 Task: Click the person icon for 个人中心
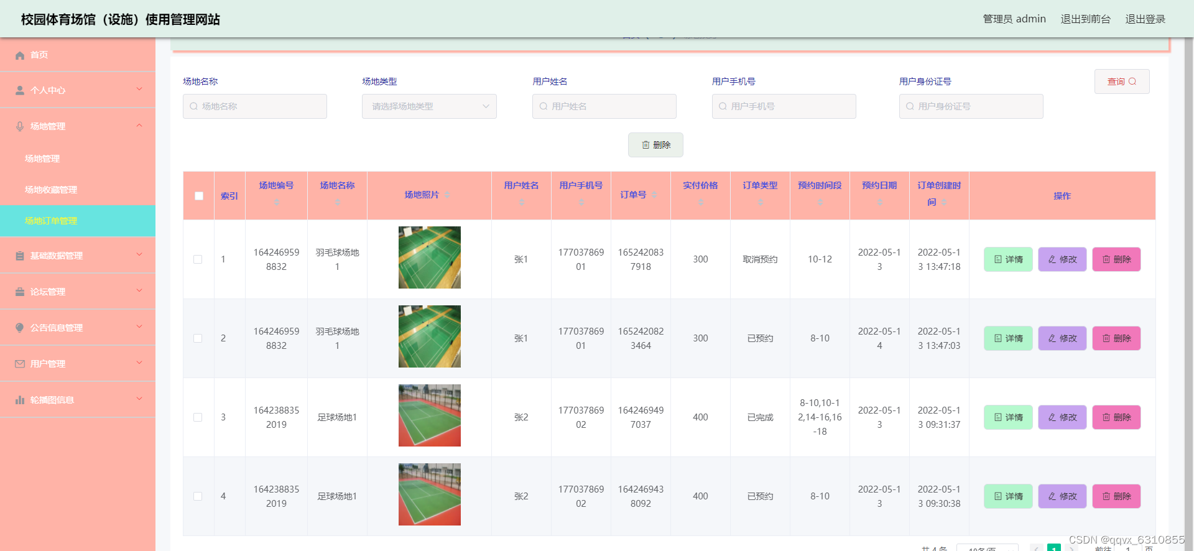(x=20, y=90)
